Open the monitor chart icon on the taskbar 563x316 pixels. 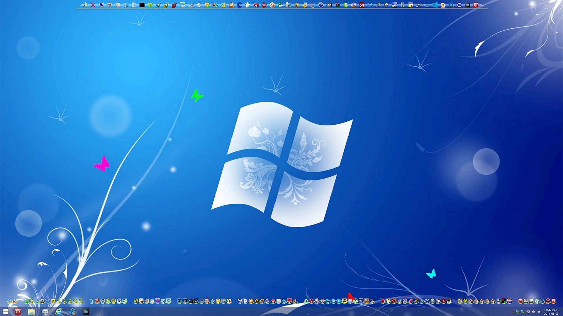[45, 312]
